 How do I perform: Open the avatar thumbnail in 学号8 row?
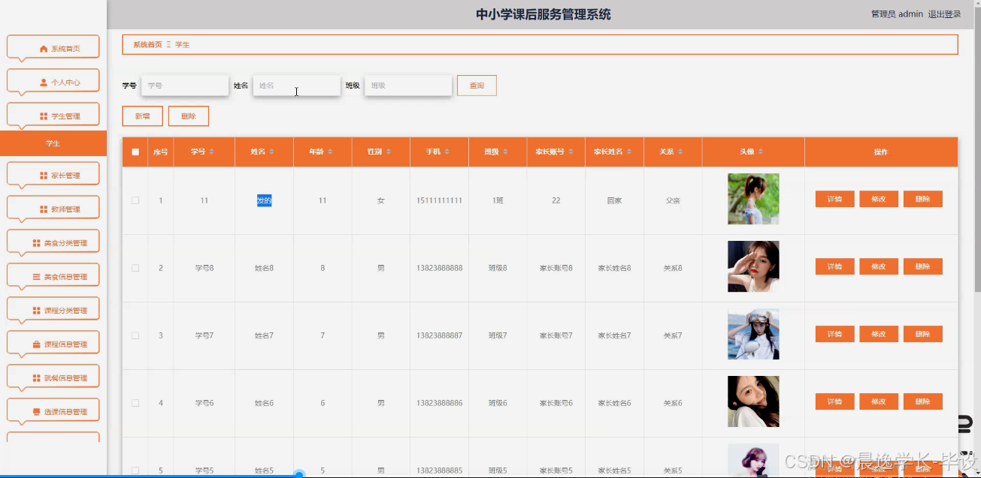tap(753, 266)
